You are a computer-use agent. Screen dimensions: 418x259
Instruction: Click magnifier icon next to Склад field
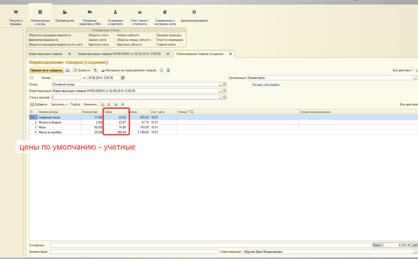click(225, 84)
